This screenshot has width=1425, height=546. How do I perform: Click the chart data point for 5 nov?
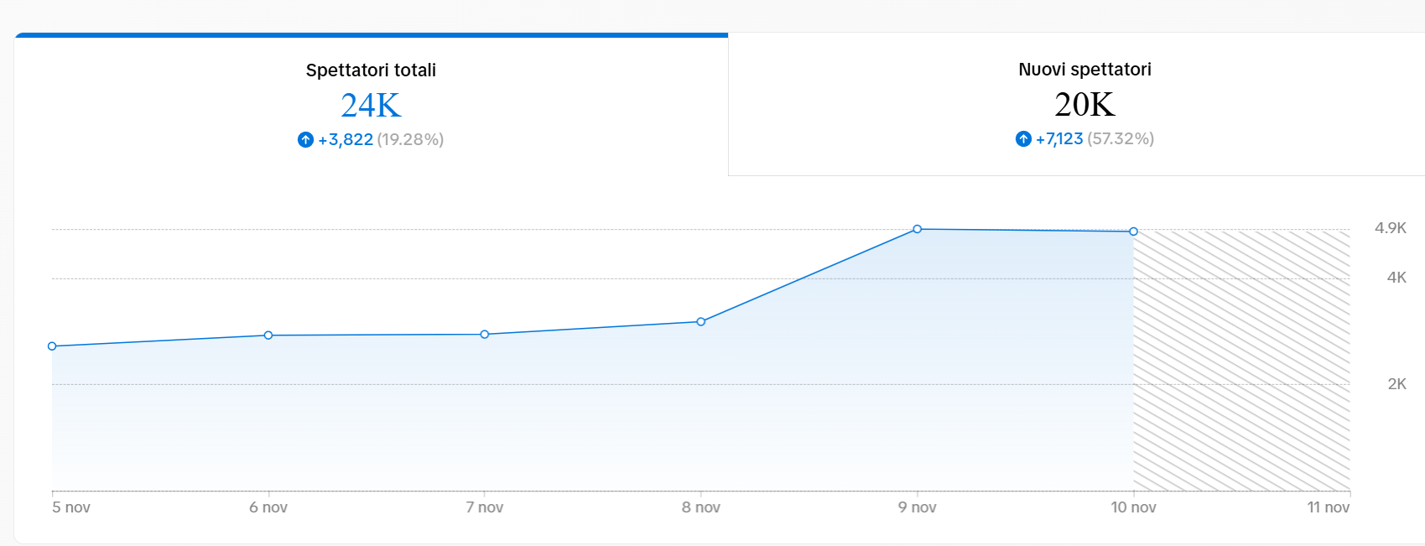(x=52, y=346)
